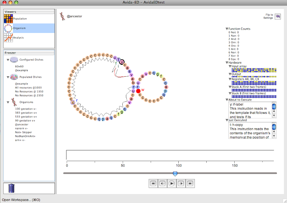Collapse Configured Dishes in Freezer
Screen dimensions: 287x203
[x=8, y=60]
